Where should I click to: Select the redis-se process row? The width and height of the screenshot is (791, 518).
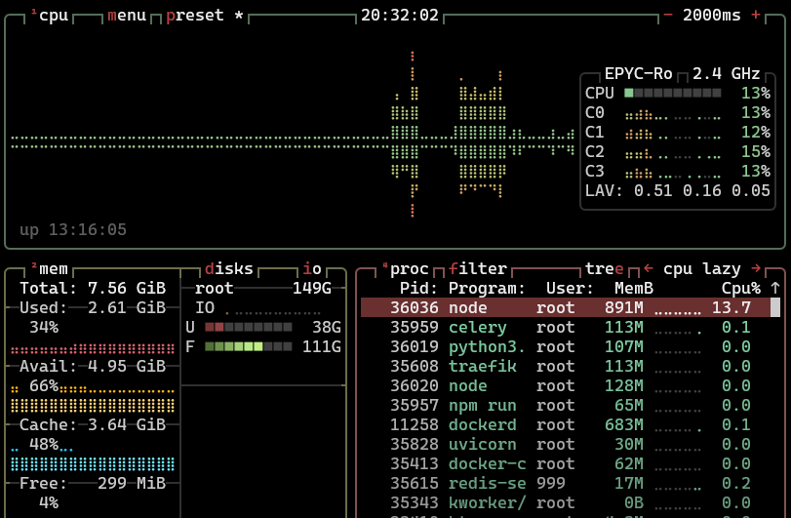[x=566, y=483]
